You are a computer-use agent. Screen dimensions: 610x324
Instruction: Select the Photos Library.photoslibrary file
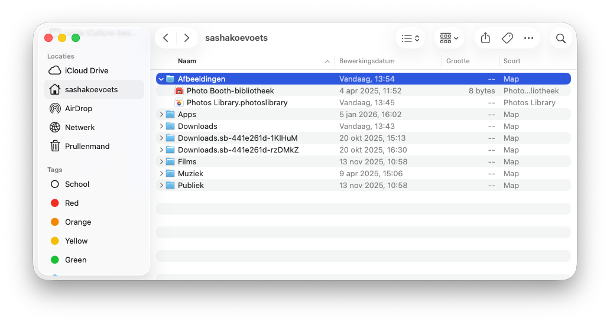click(x=236, y=102)
